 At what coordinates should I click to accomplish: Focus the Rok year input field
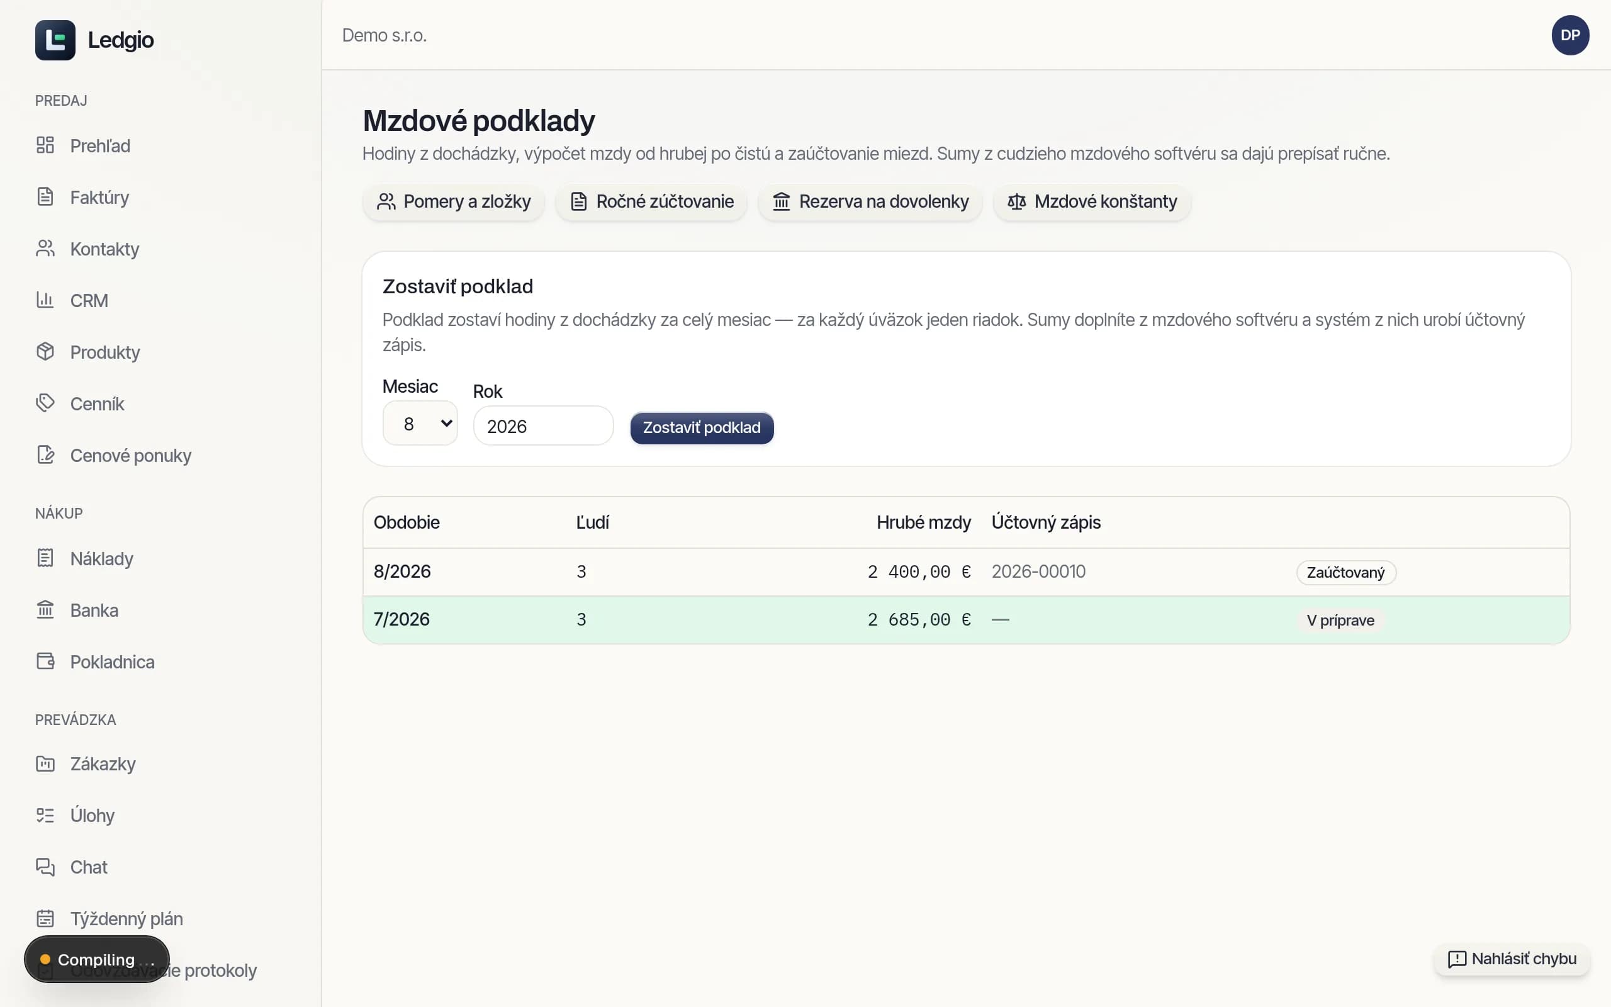click(543, 426)
